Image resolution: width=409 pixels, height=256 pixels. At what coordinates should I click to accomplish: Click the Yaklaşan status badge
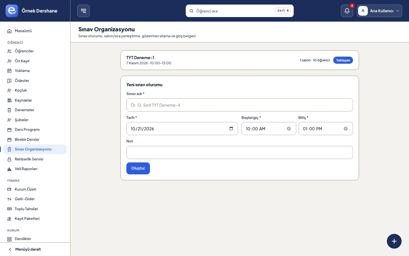pos(343,60)
